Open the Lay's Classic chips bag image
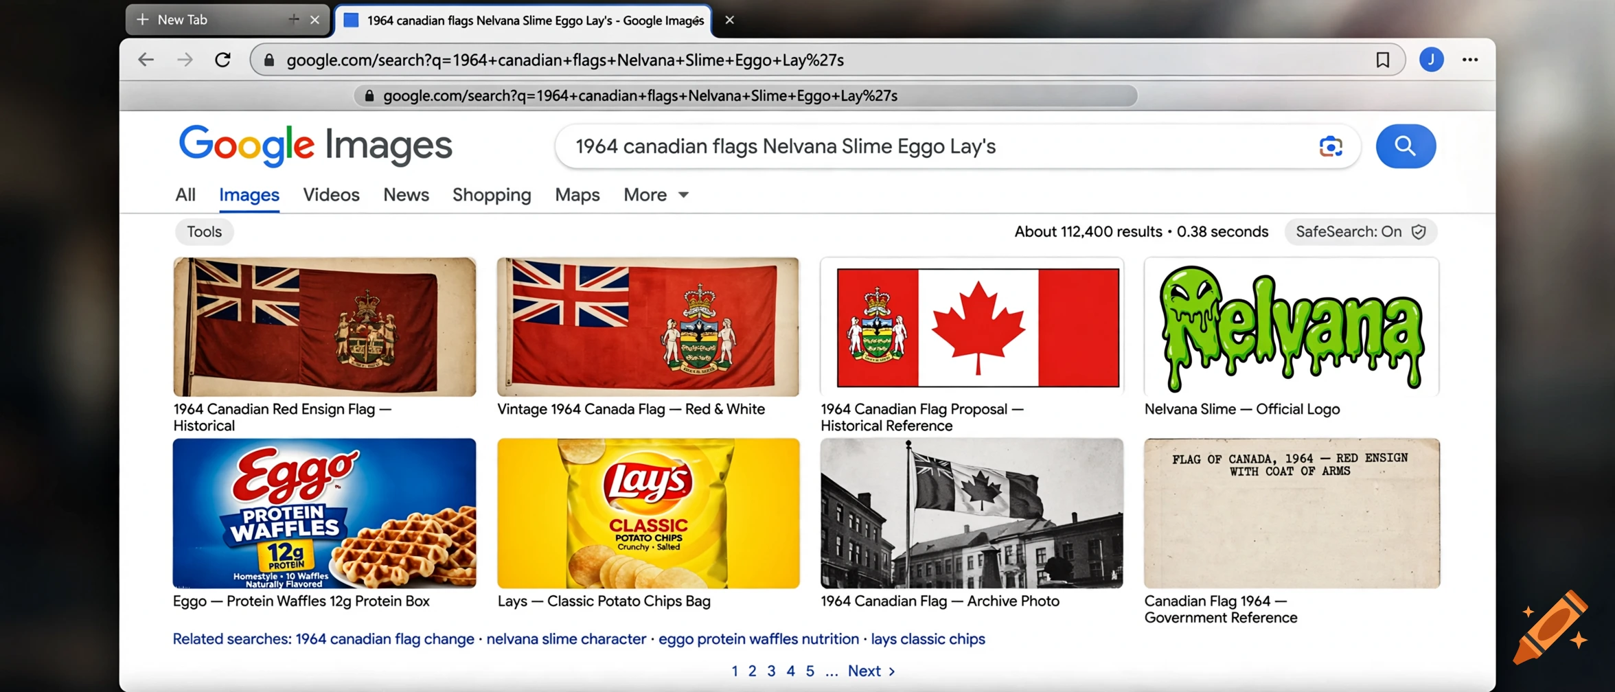The image size is (1615, 692). [x=648, y=514]
